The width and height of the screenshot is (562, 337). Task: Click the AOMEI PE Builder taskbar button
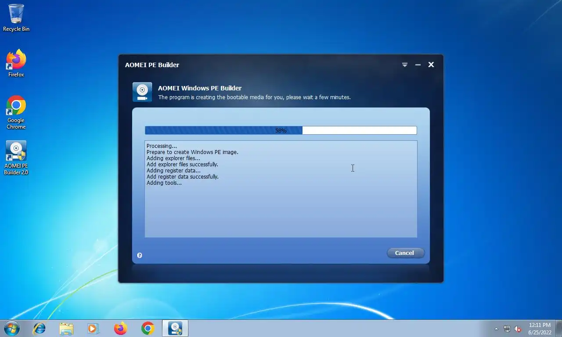[x=175, y=328]
